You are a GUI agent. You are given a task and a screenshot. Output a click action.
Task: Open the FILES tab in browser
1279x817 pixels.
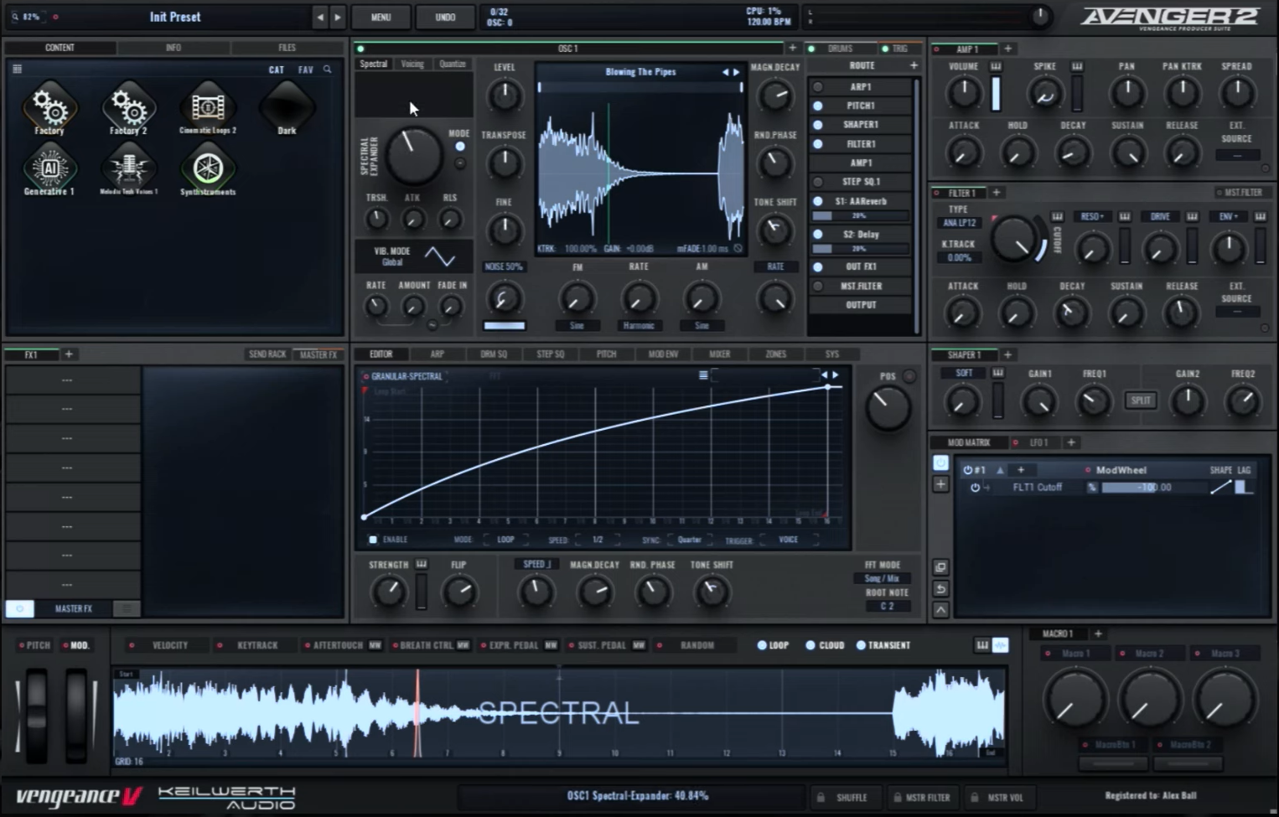287,48
